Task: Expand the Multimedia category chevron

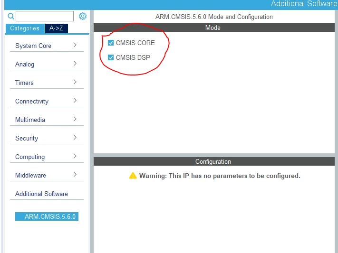Action: click(x=75, y=119)
